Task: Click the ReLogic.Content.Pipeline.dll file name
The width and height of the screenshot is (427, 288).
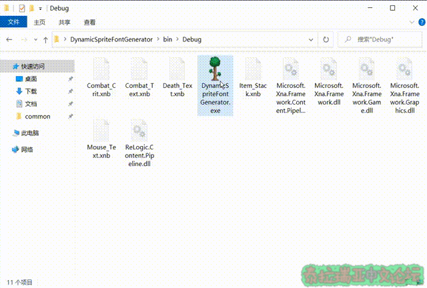Action: click(139, 155)
